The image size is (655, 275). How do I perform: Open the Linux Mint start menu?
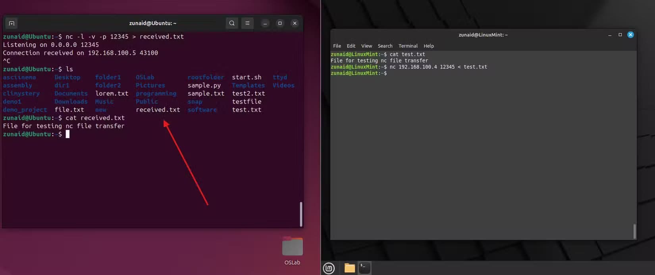329,268
